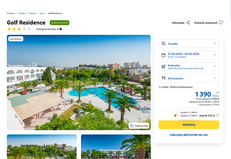Expand the 27.04.2026 - 04.05.2026 date selector
231x159 pixels.
[189, 55]
